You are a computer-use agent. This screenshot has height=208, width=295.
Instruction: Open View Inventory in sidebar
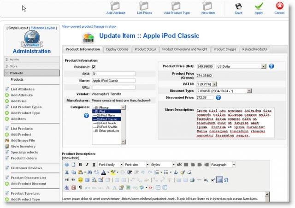[23, 146]
